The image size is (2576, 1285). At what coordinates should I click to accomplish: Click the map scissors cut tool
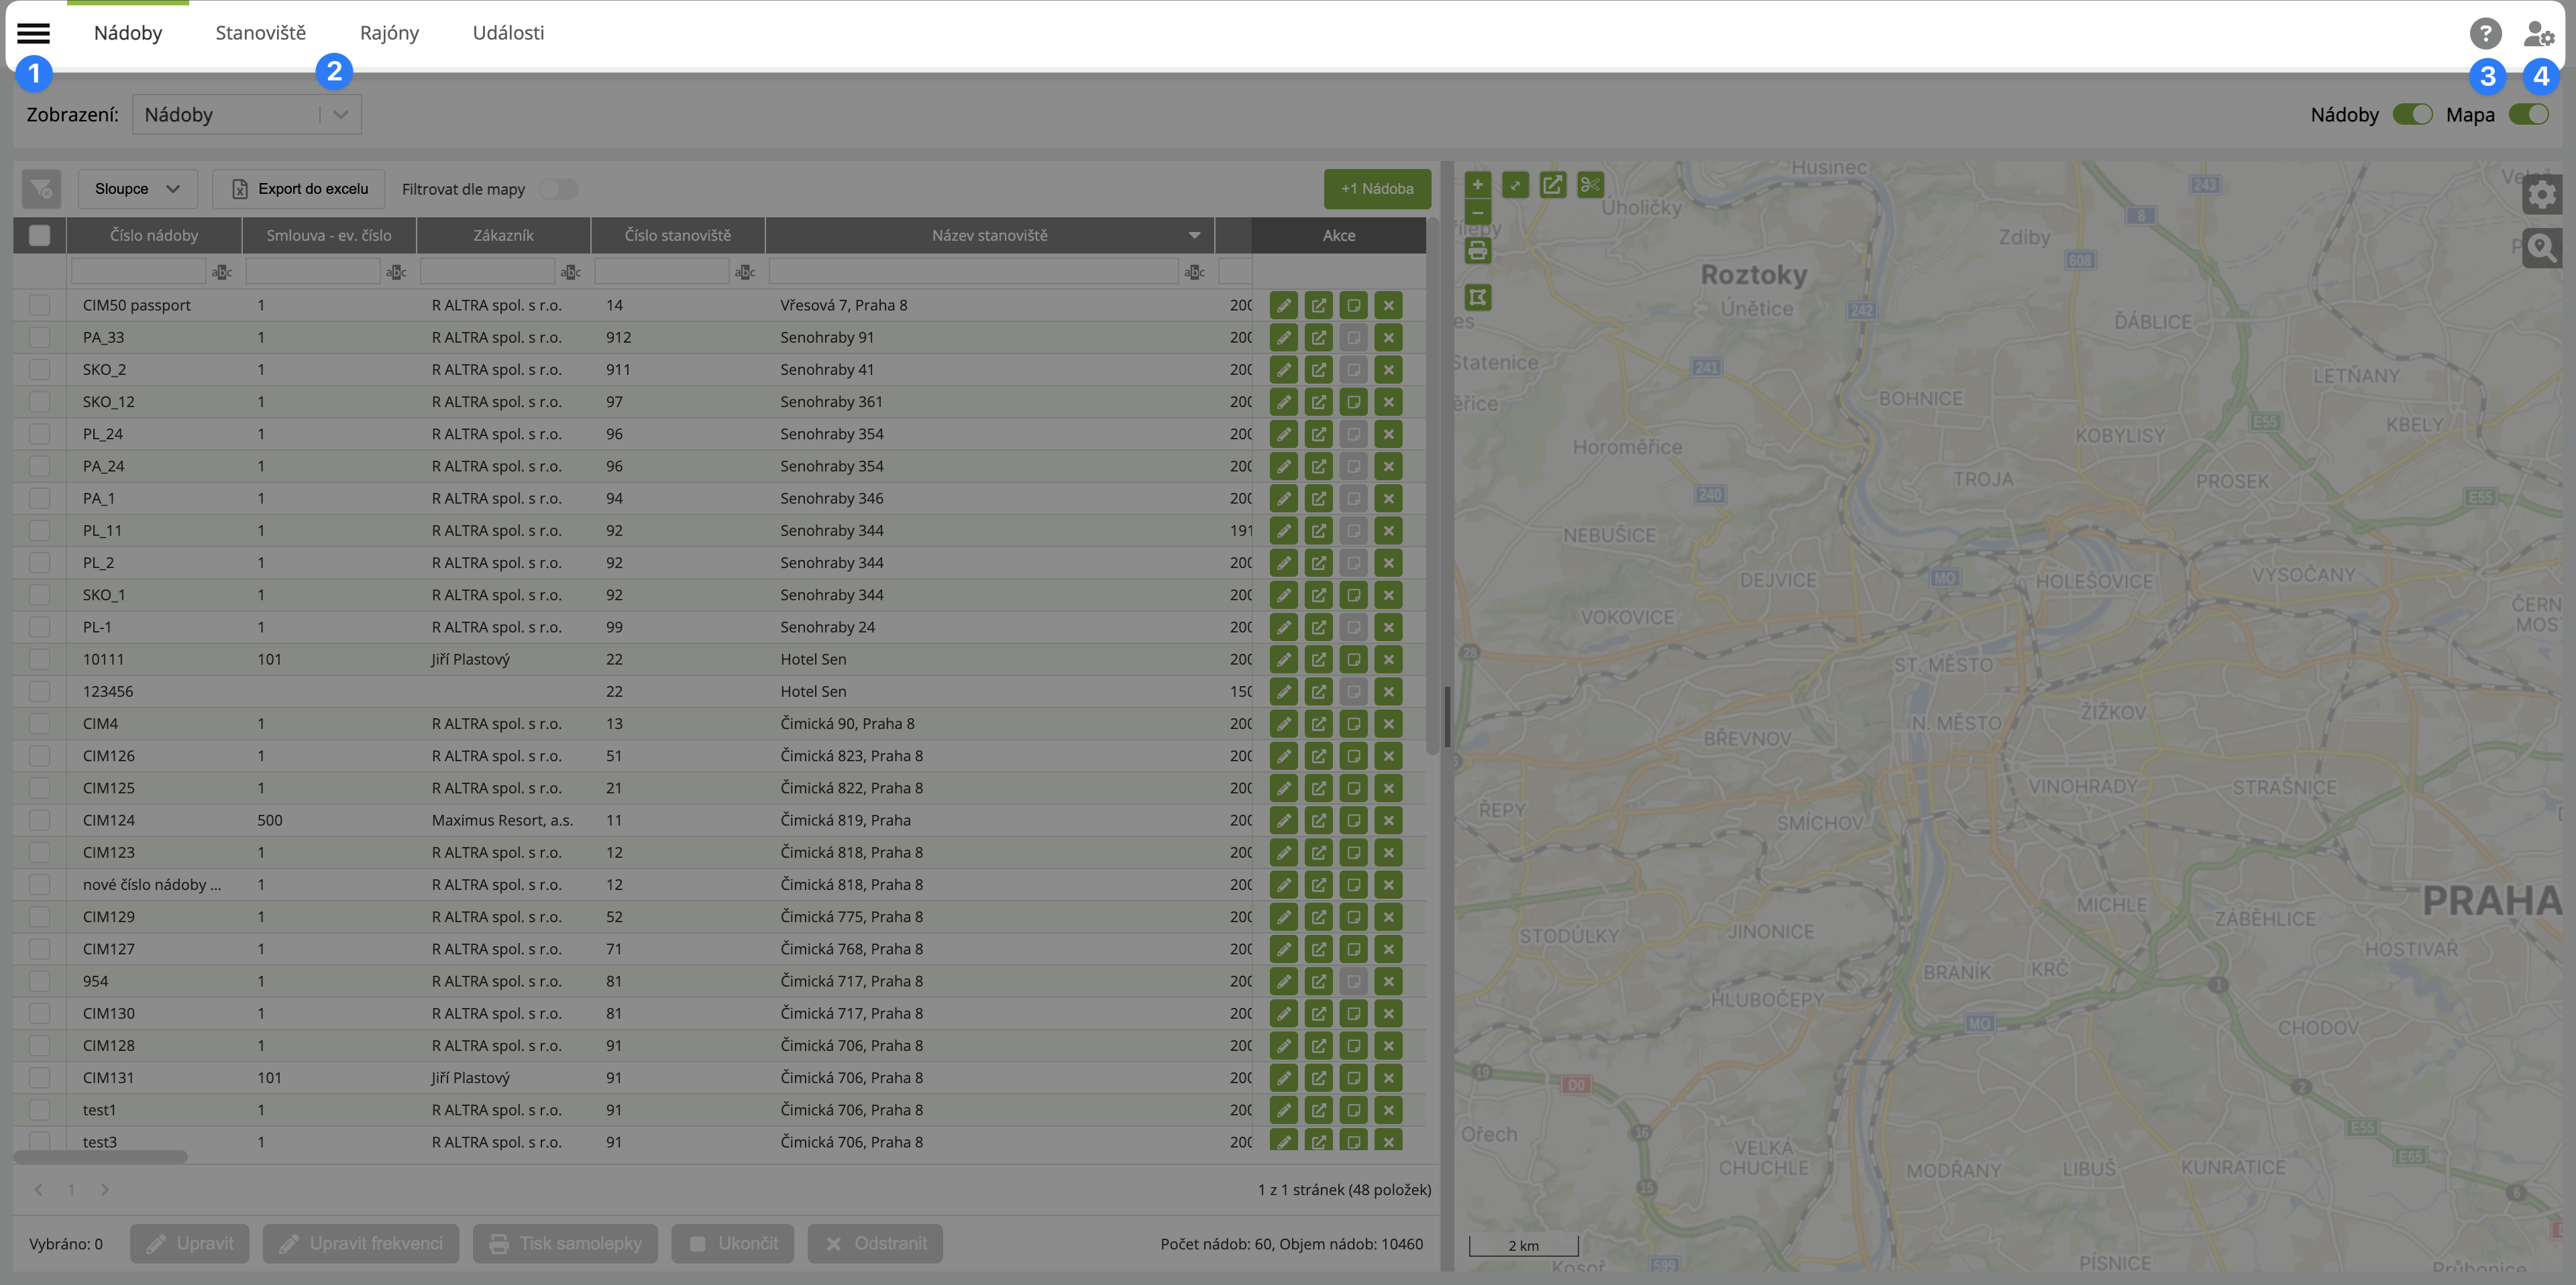(x=1590, y=185)
